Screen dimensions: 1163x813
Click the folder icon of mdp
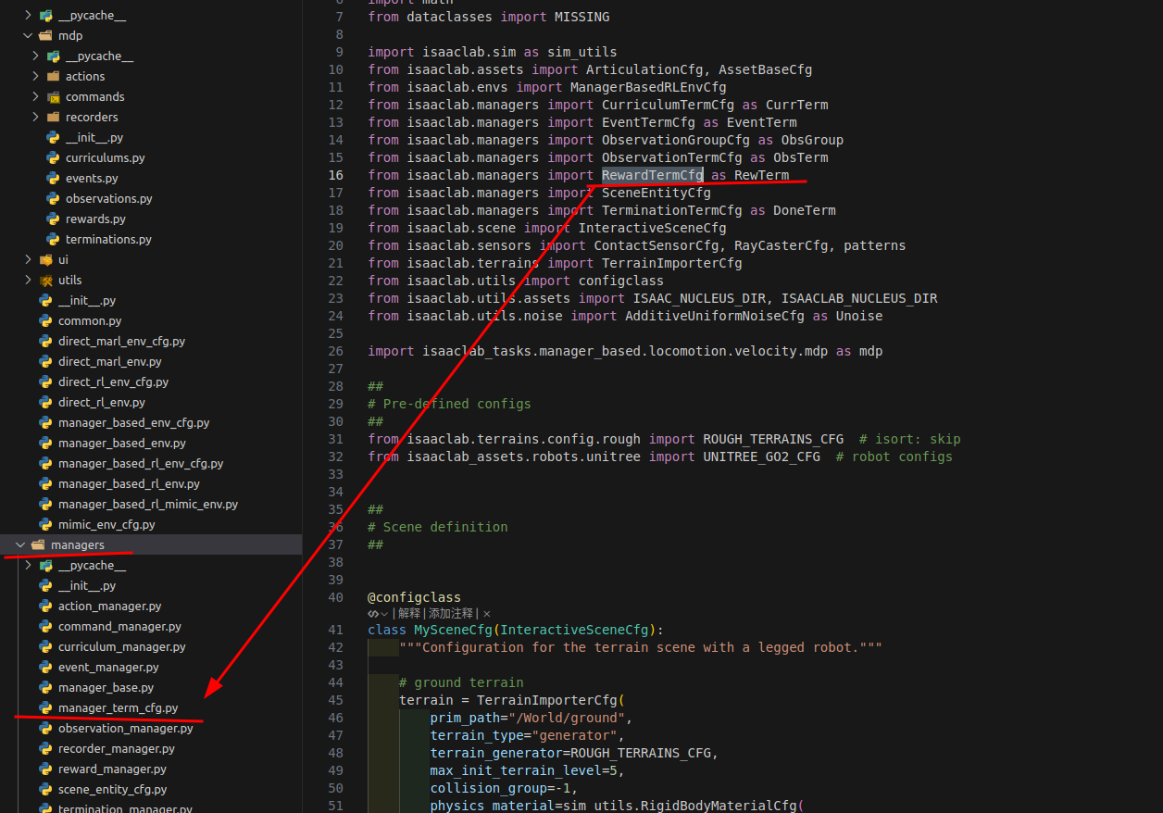(45, 36)
